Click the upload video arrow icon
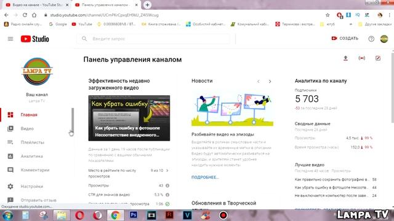This screenshot has height=221, width=394. 345,58
